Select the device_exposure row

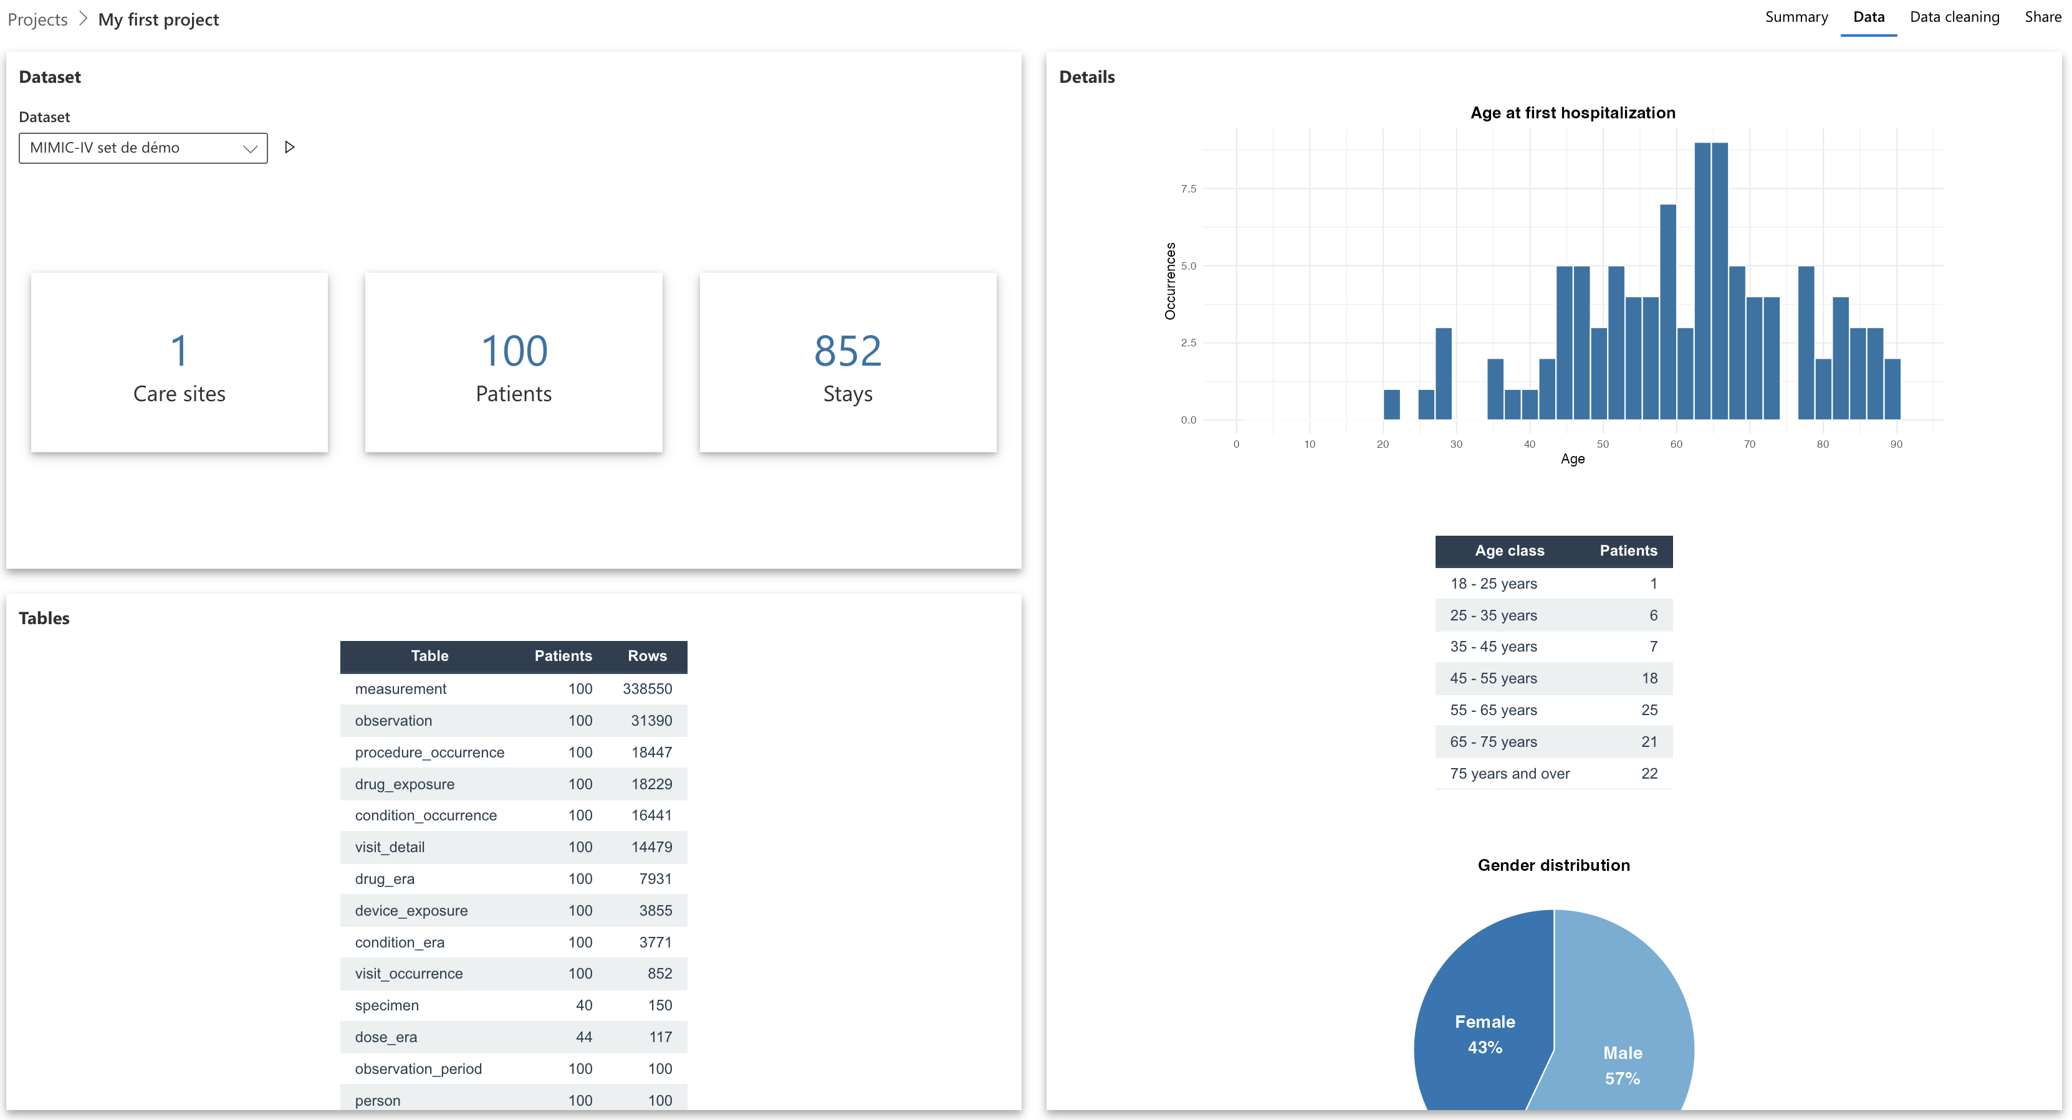tap(514, 910)
